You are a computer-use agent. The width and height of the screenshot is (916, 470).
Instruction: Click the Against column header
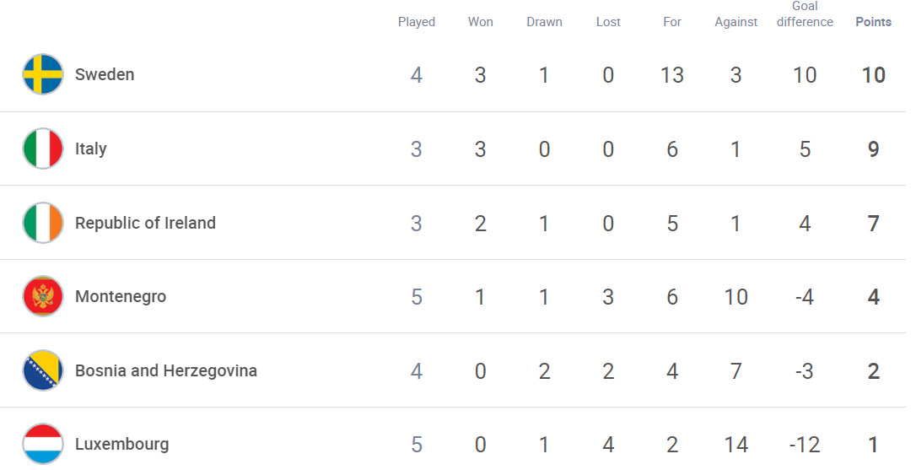735,22
